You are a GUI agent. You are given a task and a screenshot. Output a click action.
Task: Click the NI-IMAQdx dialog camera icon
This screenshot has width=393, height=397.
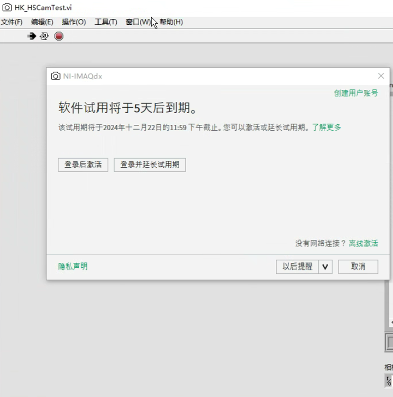(x=55, y=76)
